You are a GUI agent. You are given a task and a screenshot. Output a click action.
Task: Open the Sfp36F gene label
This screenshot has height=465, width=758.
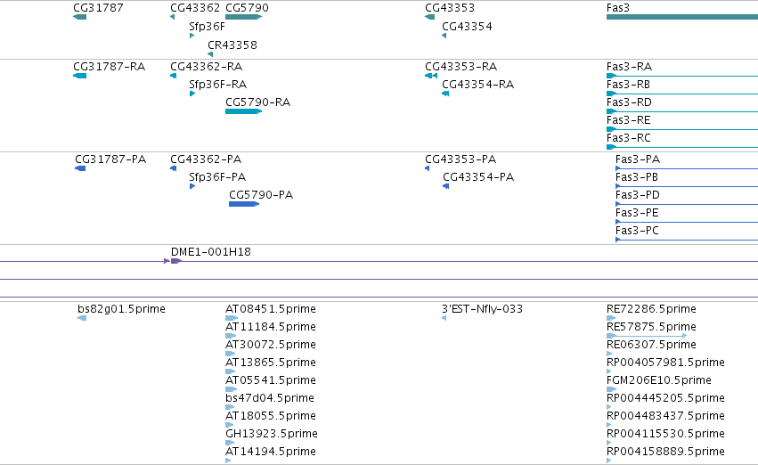pyautogui.click(x=207, y=26)
